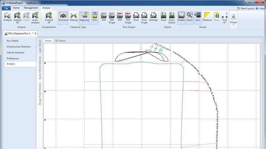This screenshot has height=149, width=266.
Task: Switch to the 3D Viewer tab
Action: [60, 41]
